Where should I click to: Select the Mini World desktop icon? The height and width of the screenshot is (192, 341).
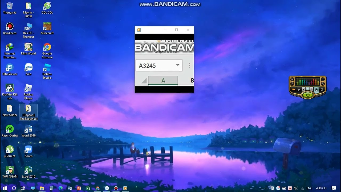point(28,49)
